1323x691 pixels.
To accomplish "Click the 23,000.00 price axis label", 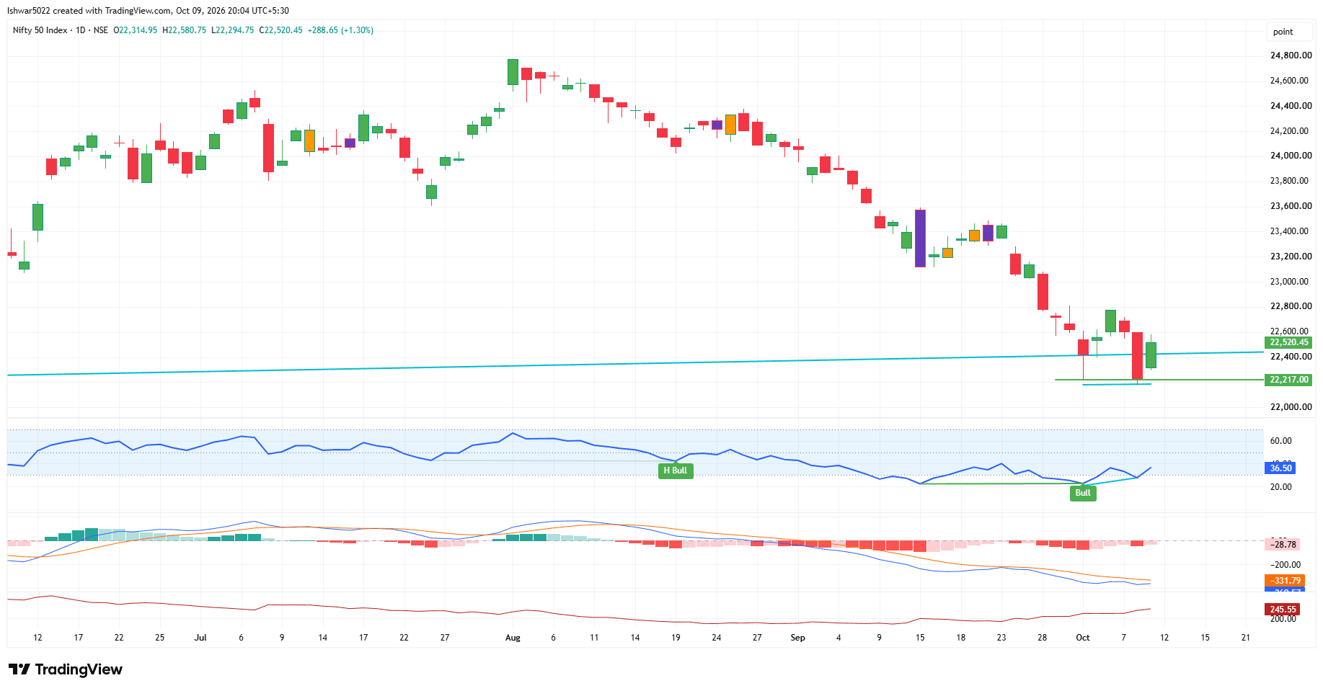I will click(x=1290, y=282).
